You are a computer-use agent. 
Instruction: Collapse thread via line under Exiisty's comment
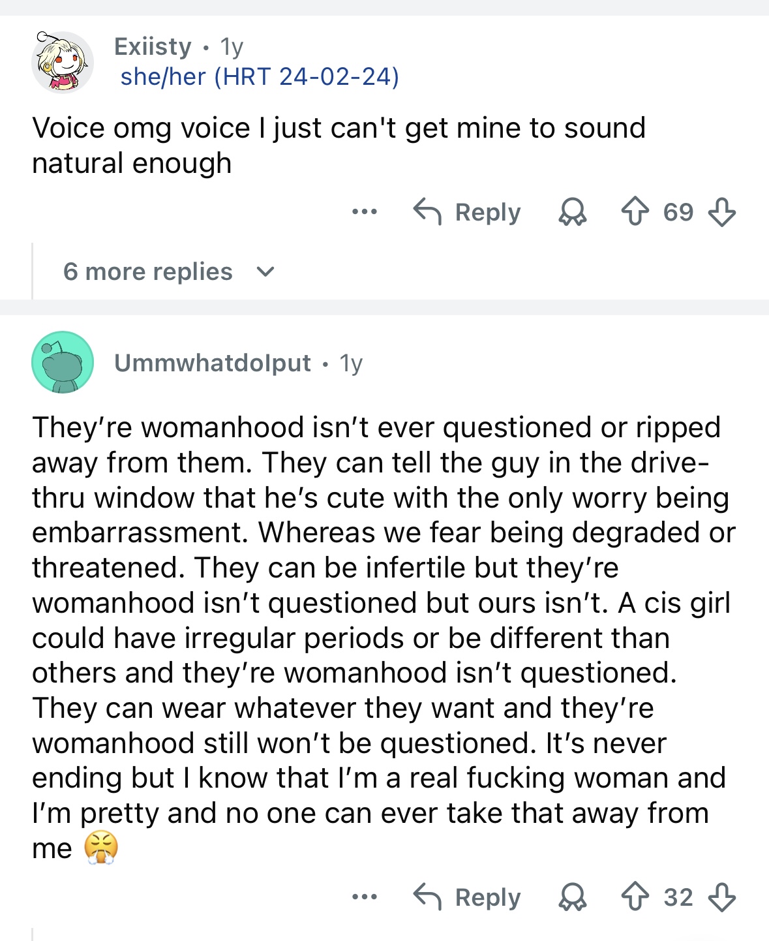coord(33,271)
